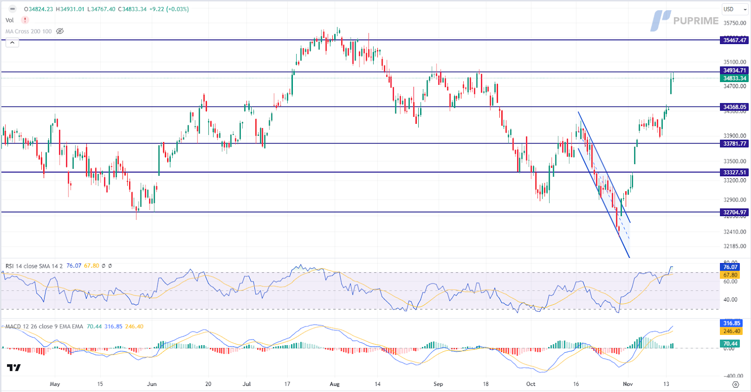Viewport: 751px width, 392px height.
Task: Click the 35467.47 price label on axis
Action: [x=734, y=40]
